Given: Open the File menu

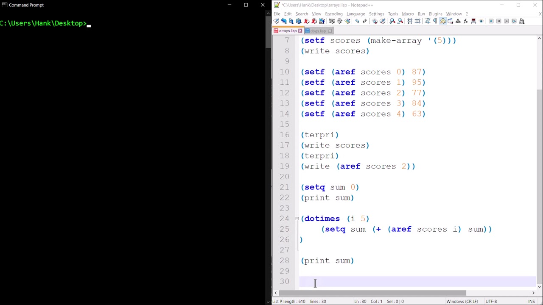Looking at the screenshot, I should [277, 14].
